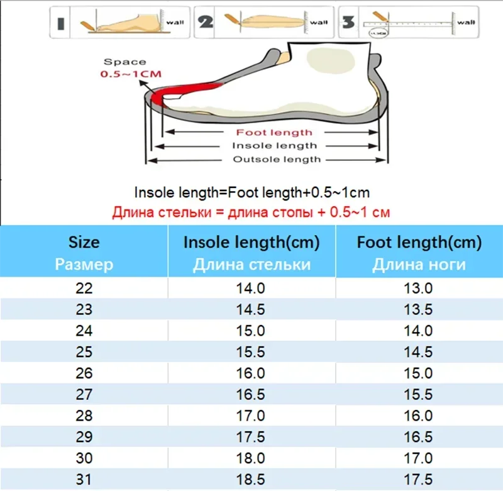503x491 pixels.
Task: Click foot length '15.0' in the size 26 row
Action: click(418, 373)
